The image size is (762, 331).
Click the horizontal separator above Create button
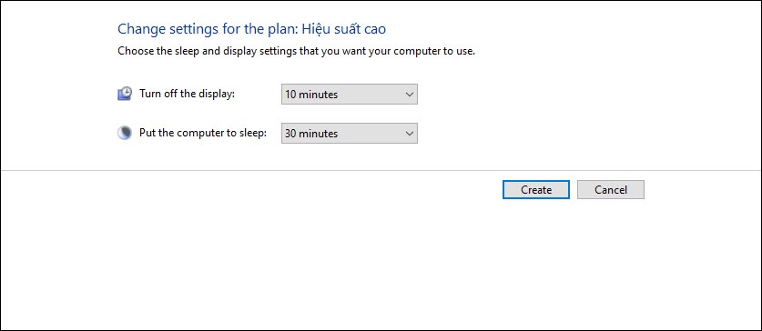click(381, 170)
